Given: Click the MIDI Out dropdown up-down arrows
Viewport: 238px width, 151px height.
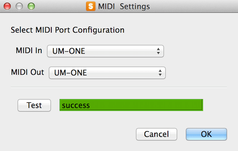Looking at the screenshot, I should 160,73.
